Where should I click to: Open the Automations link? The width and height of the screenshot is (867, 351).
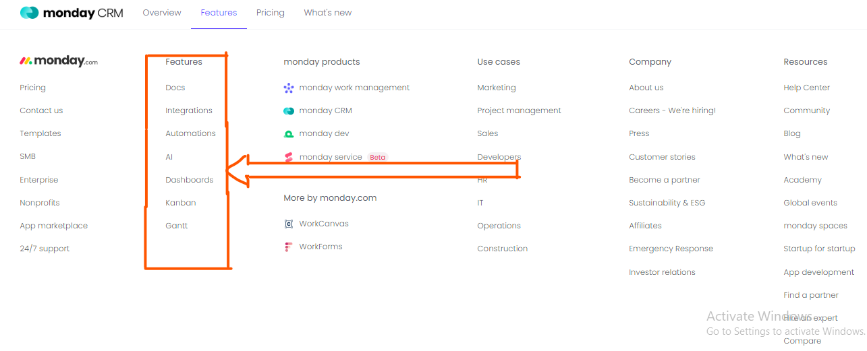(x=191, y=133)
